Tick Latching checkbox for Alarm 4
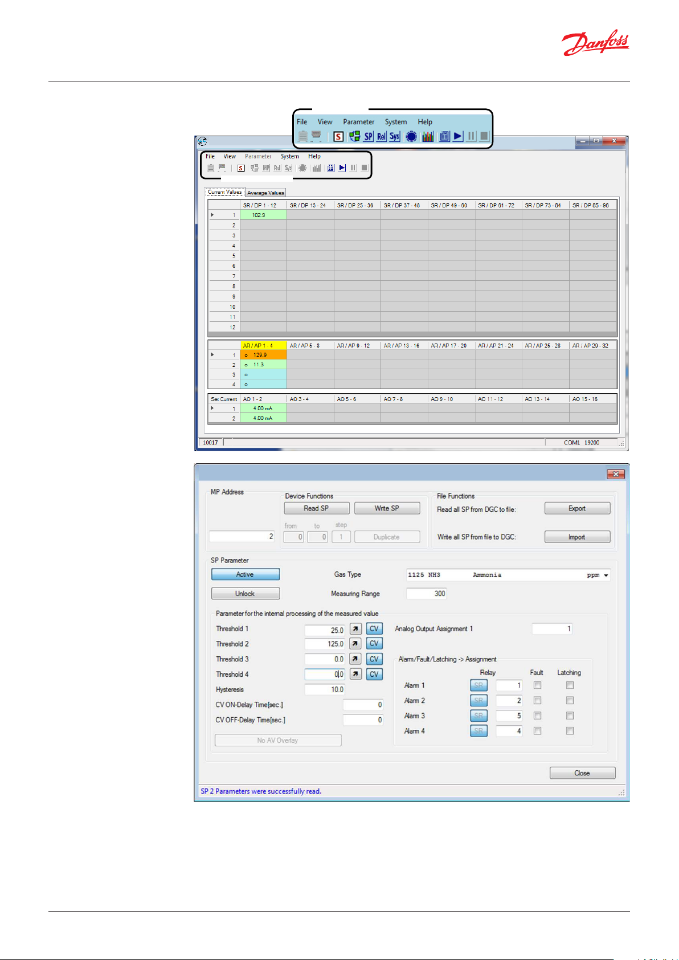 [570, 731]
